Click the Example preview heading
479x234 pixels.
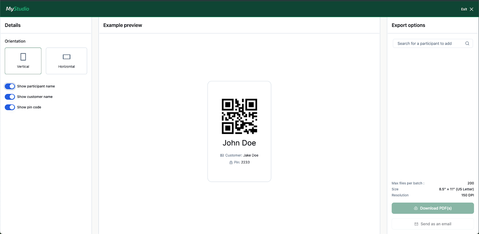tap(123, 25)
